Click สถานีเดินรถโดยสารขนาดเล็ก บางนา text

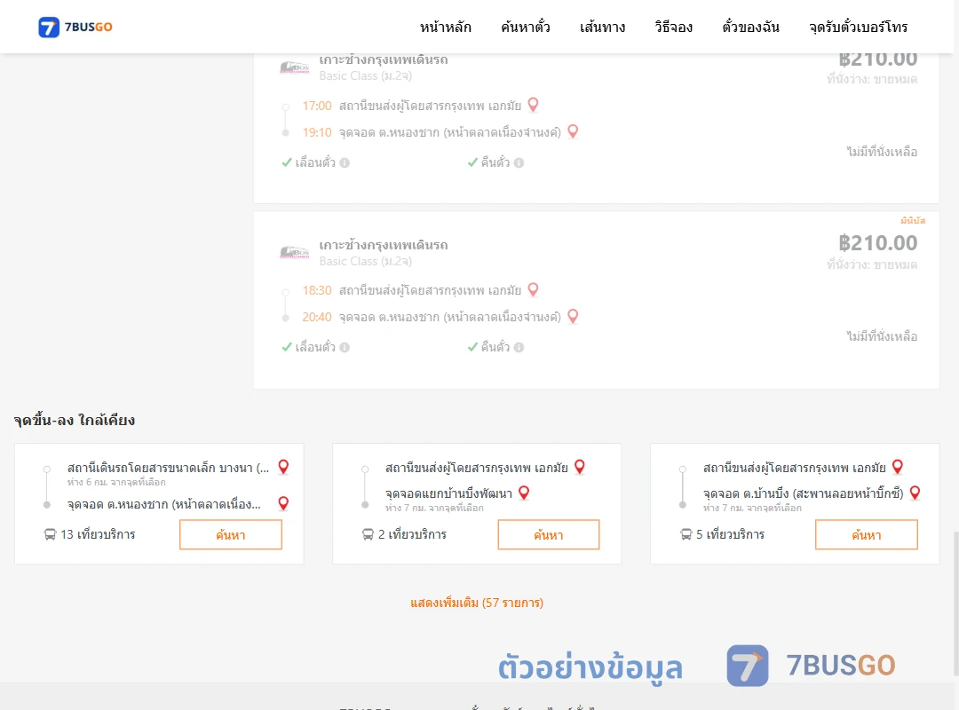pyautogui.click(x=168, y=468)
